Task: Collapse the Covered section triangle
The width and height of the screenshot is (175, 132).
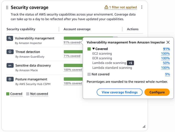Action: (93, 49)
